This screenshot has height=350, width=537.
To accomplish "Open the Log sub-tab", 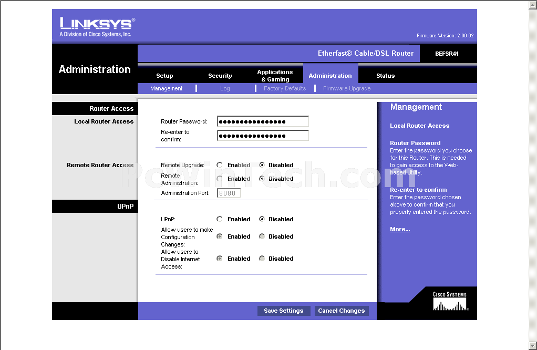I will pyautogui.click(x=225, y=88).
